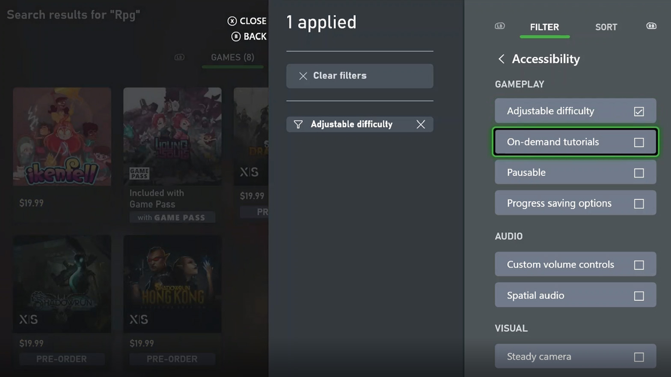Remove Adjustable difficulty filter using its X

point(421,124)
